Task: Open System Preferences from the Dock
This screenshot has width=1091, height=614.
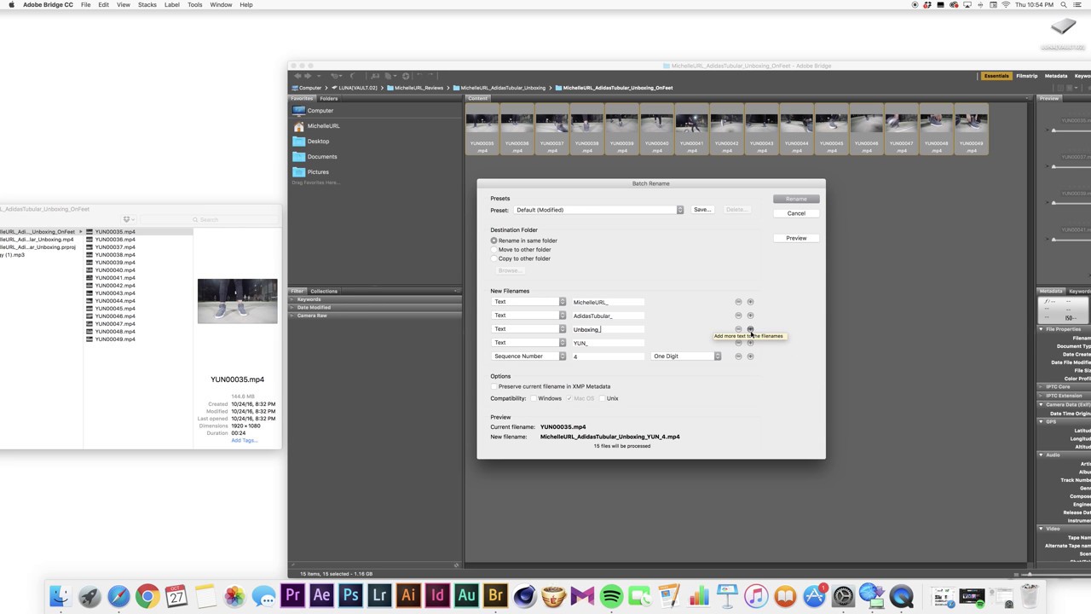Action: pyautogui.click(x=843, y=595)
